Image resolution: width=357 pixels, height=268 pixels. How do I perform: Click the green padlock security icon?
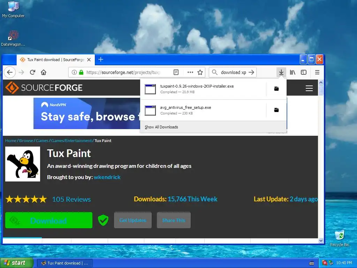point(81,72)
